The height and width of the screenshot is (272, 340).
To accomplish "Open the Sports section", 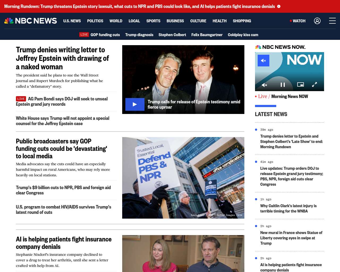I will tap(153, 21).
